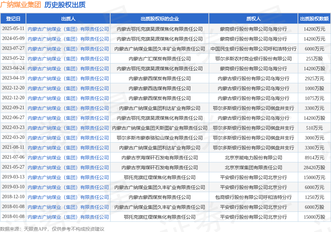This screenshot has height=232, width=331.
Task: Select the amount 510万元
Action: tap(314, 128)
